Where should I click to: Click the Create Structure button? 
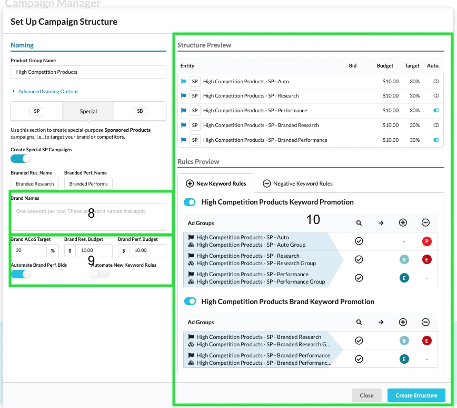point(416,395)
